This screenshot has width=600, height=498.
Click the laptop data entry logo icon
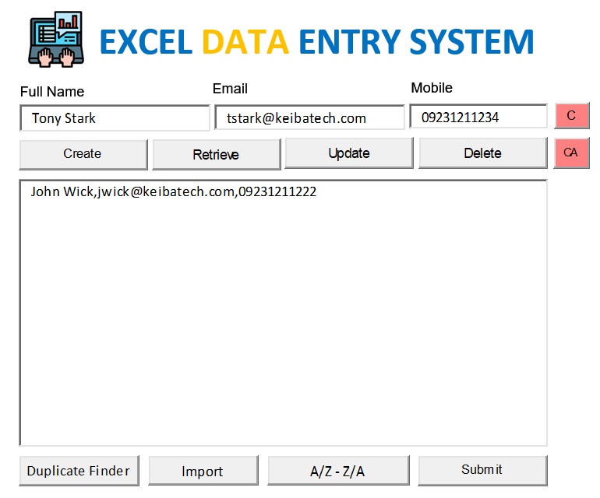56,40
